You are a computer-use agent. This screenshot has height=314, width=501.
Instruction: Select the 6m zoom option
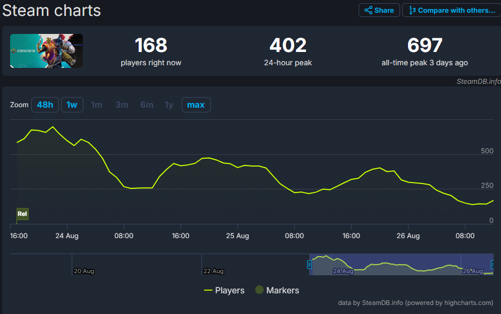click(147, 104)
